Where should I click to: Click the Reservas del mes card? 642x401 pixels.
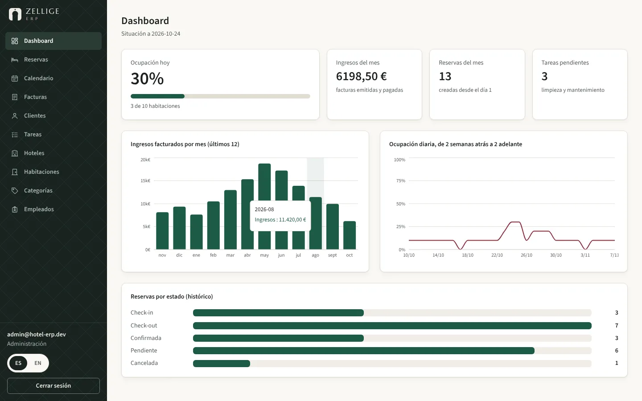(477, 84)
